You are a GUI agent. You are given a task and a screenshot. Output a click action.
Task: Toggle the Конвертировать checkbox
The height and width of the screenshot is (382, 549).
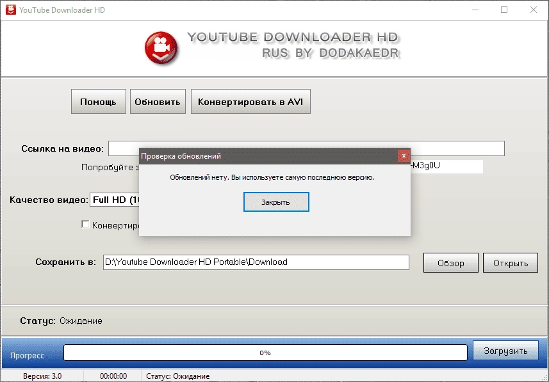click(x=85, y=224)
